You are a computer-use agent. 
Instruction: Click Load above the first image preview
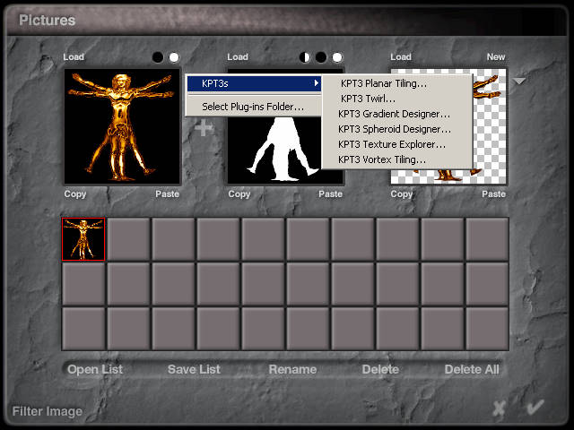pyautogui.click(x=74, y=57)
